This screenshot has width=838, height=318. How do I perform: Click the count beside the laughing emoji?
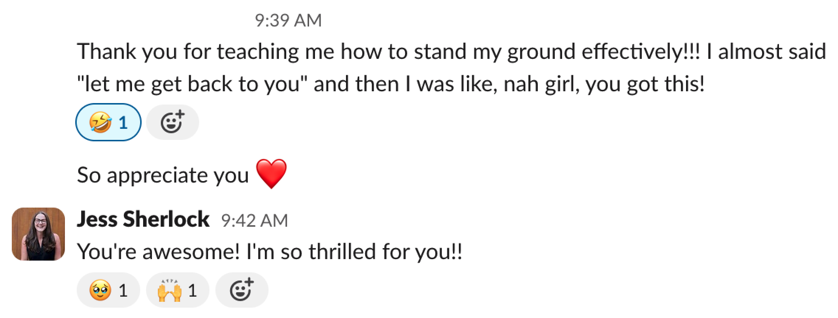click(123, 123)
